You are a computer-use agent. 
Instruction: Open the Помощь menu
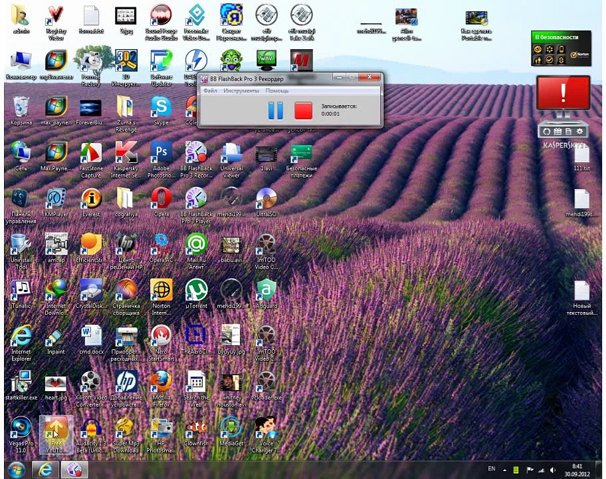tap(276, 90)
